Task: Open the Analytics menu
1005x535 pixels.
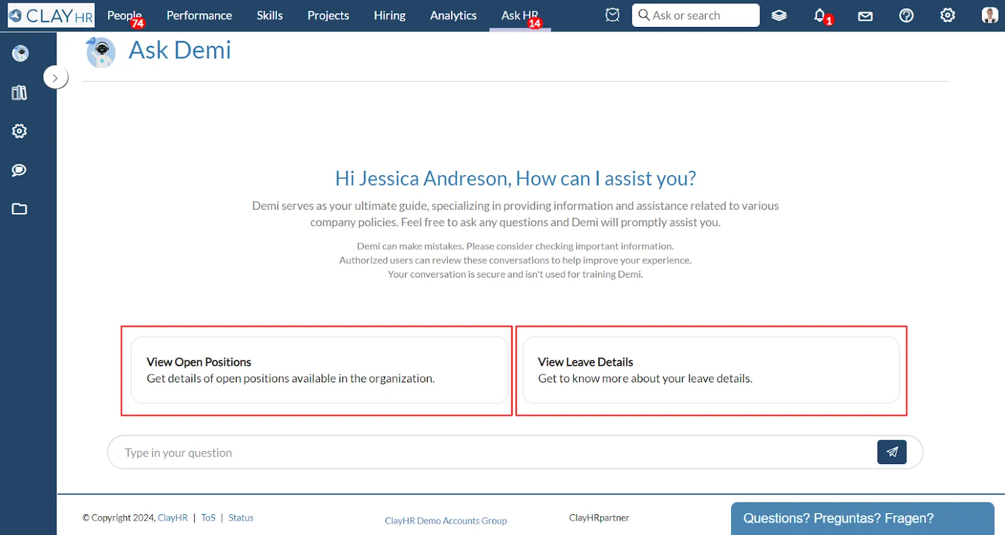Action: coord(453,16)
